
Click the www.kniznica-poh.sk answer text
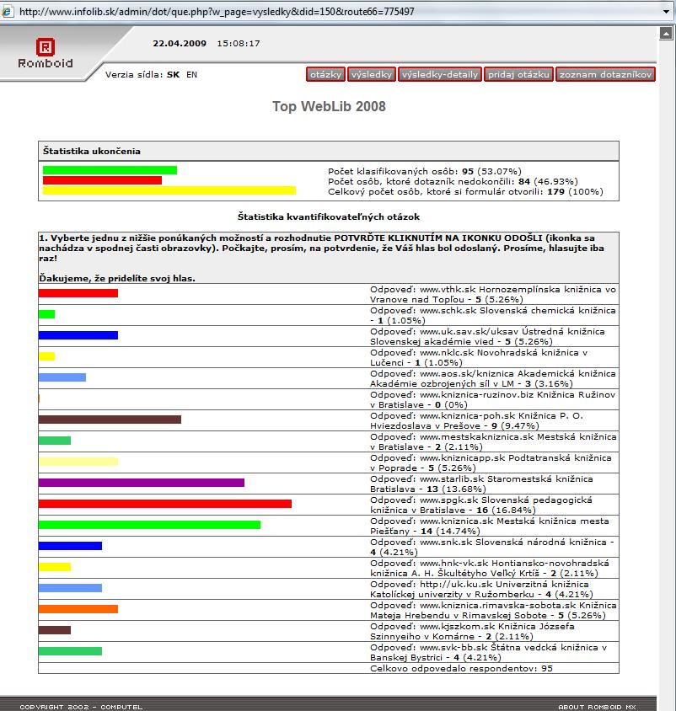(476, 421)
